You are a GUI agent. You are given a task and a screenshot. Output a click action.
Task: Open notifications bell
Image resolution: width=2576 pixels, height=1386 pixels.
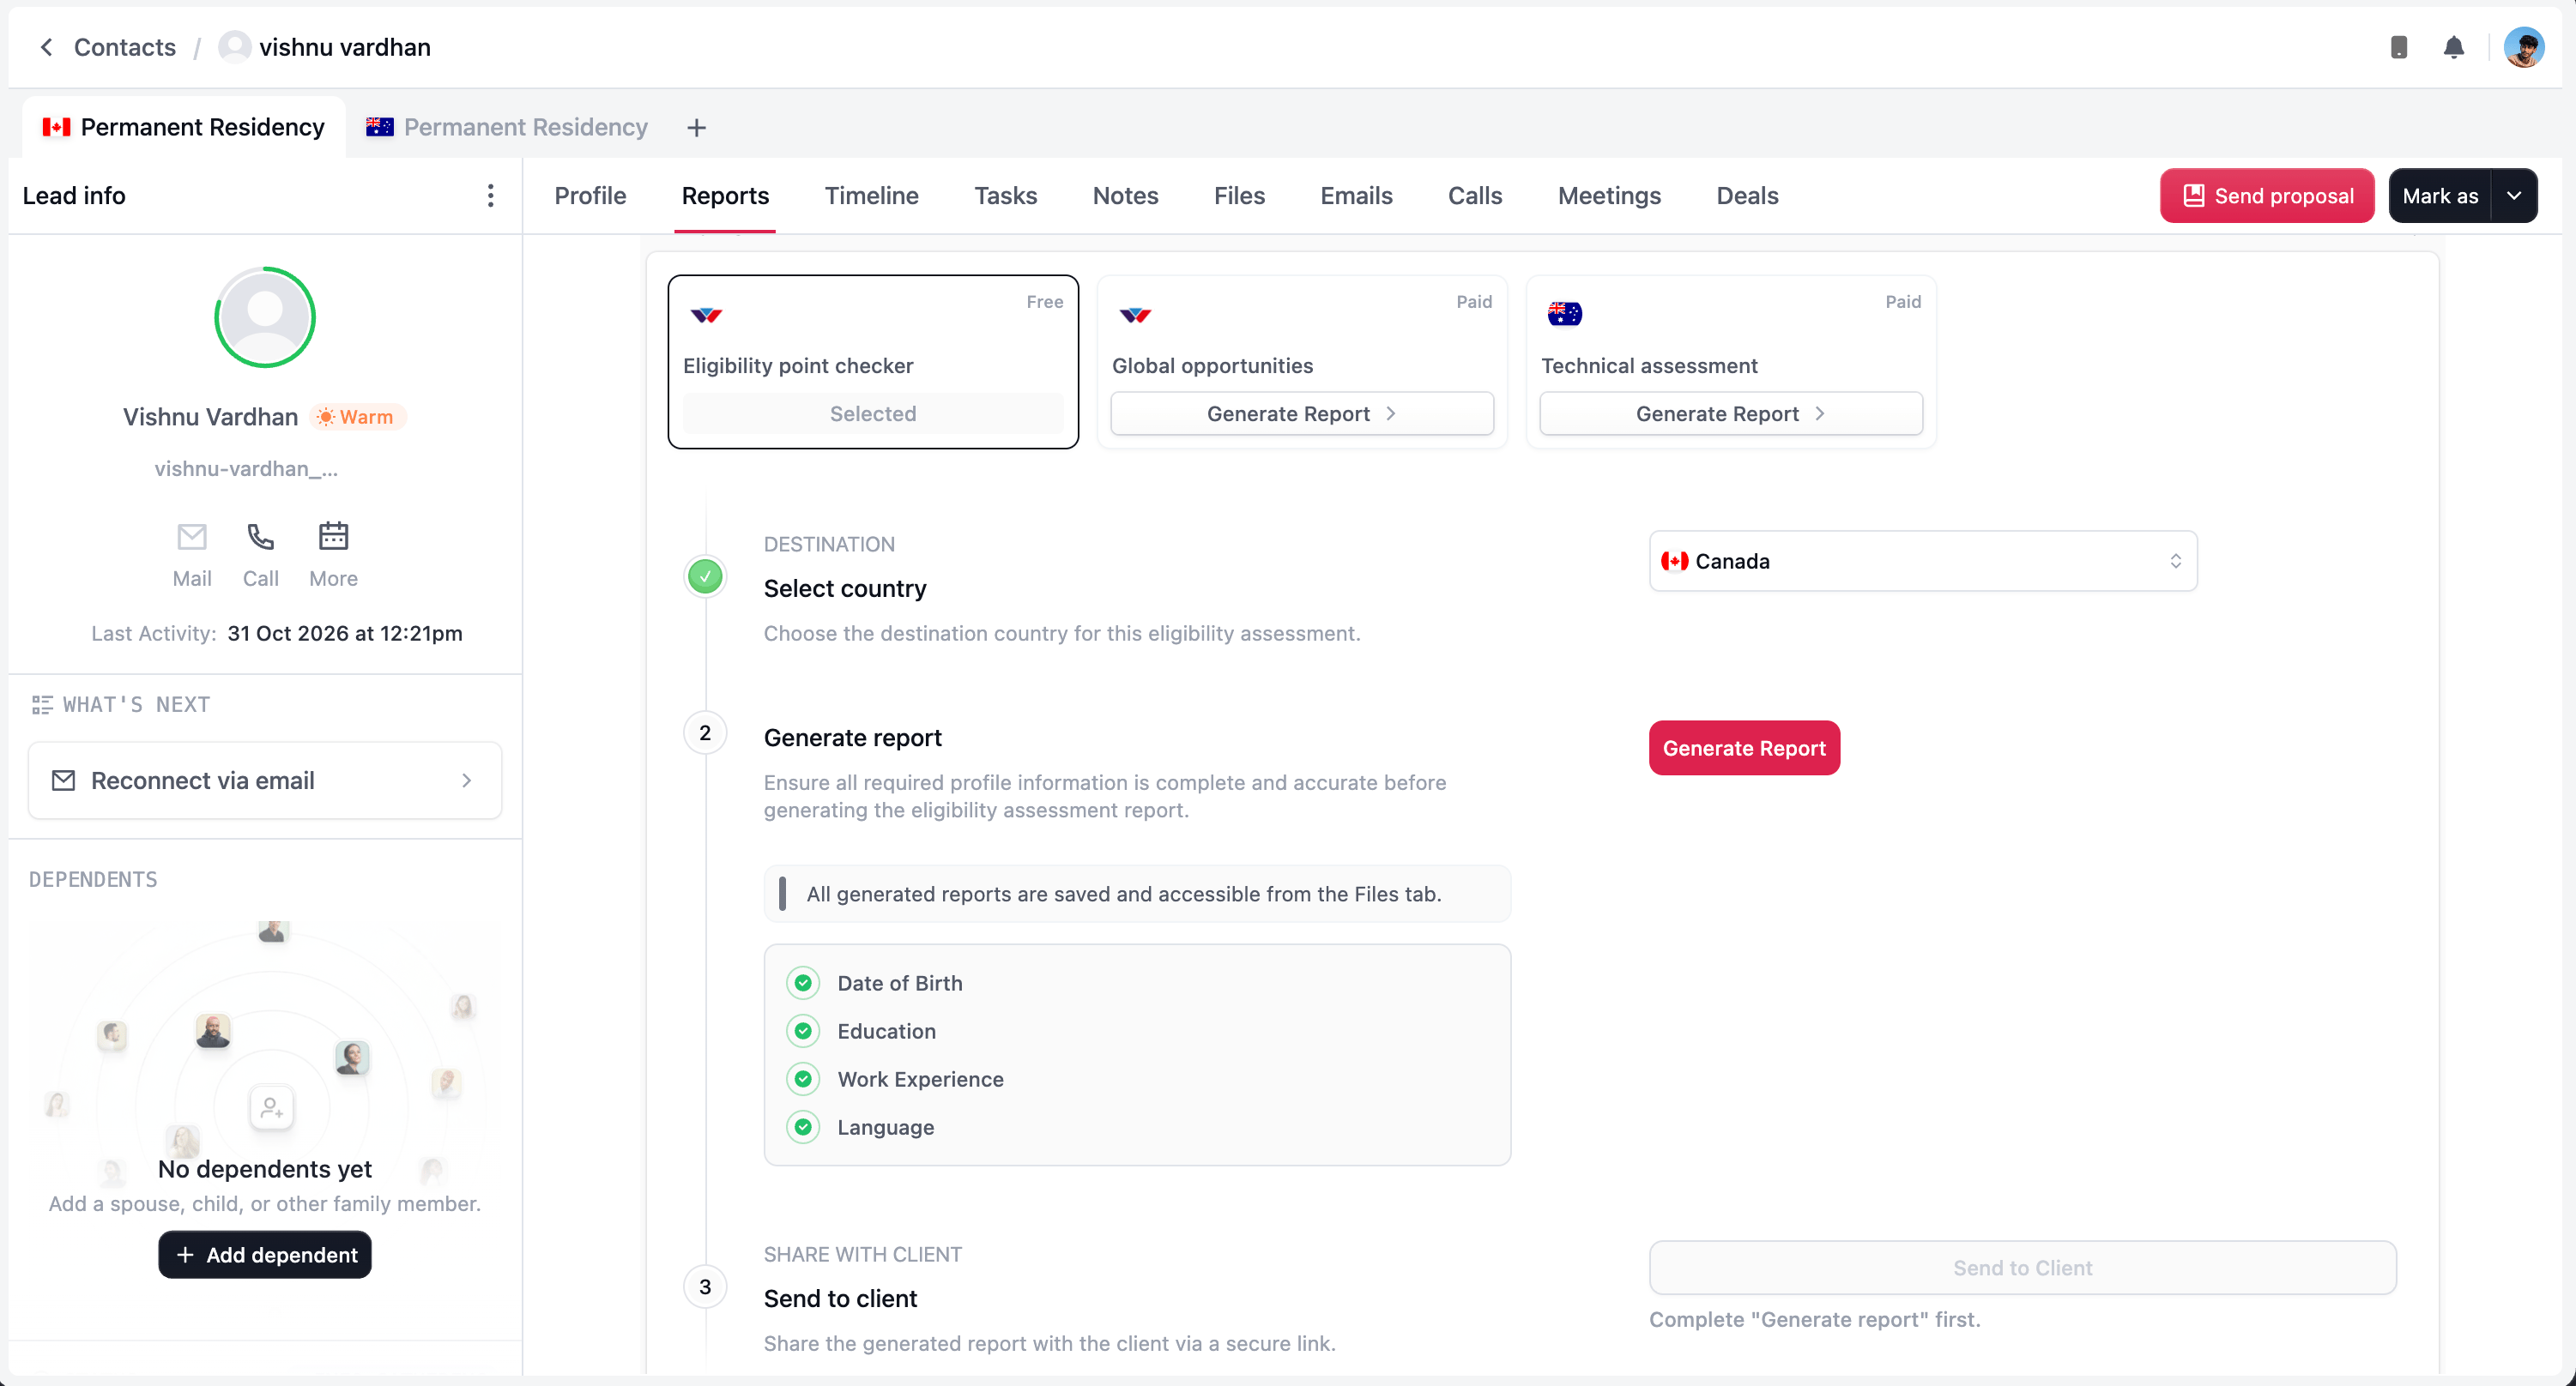(2453, 47)
